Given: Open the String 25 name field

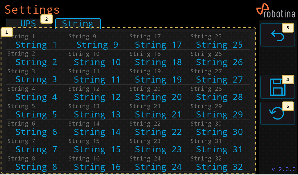Looking at the screenshot, I should (220, 41).
